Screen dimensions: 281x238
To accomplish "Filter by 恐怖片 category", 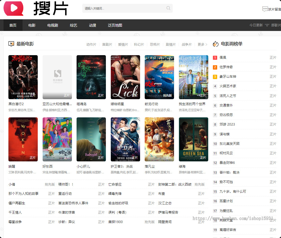I will click(x=155, y=45).
